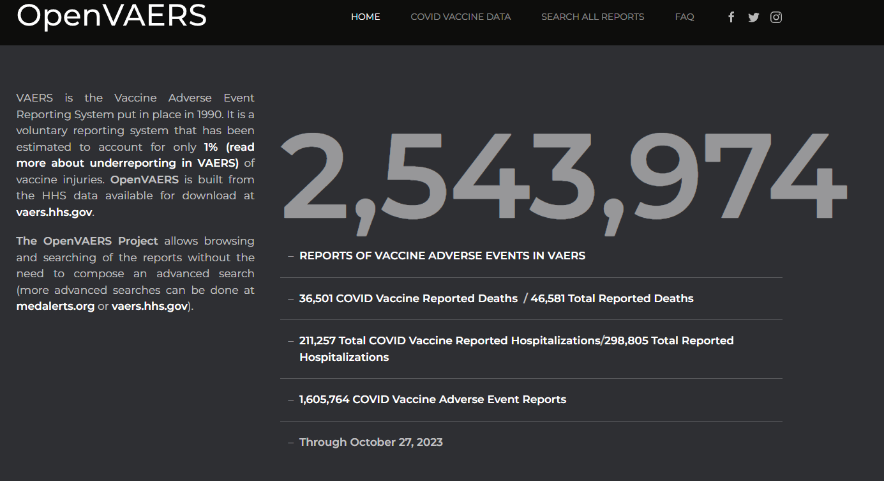Image resolution: width=884 pixels, height=481 pixels.
Task: Click 'The OpenVAERS Project' bold text
Action: click(x=87, y=241)
